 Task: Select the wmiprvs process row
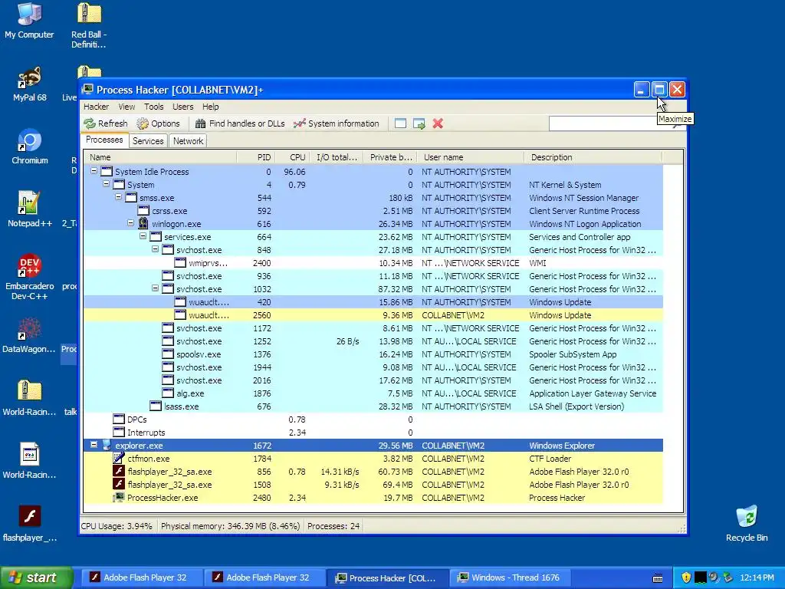click(x=373, y=263)
